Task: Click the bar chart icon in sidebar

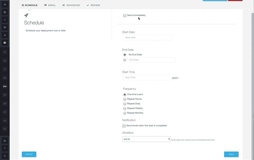Action: (5, 141)
